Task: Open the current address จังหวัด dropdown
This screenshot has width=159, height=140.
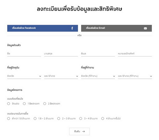Action: pos(24,76)
